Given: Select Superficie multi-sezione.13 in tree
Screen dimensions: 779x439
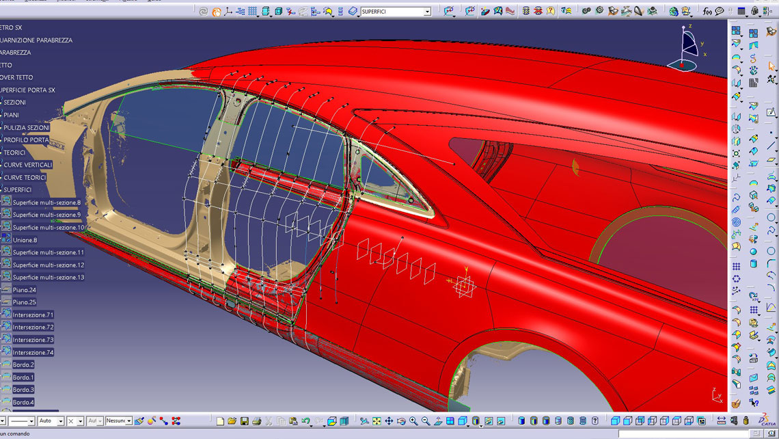Looking at the screenshot, I should tap(49, 278).
